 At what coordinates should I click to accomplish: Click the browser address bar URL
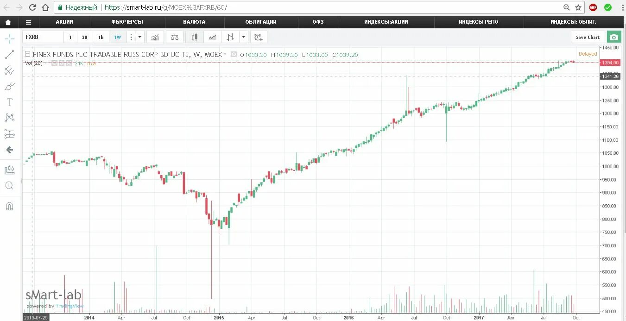point(165,7)
